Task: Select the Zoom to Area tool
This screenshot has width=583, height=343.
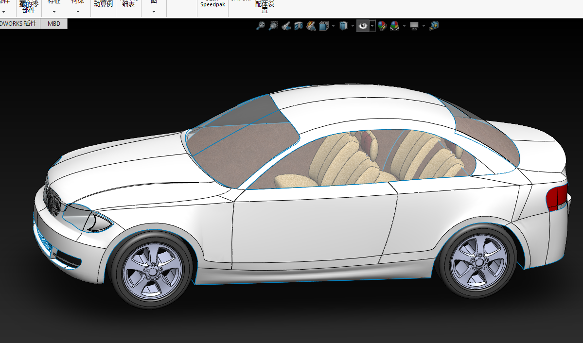Action: click(273, 26)
